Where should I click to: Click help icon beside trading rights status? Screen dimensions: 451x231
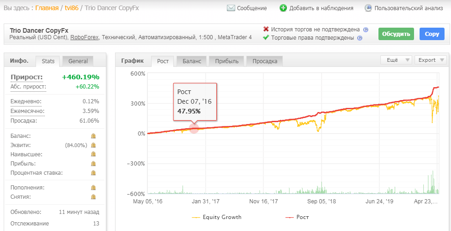pos(360,38)
